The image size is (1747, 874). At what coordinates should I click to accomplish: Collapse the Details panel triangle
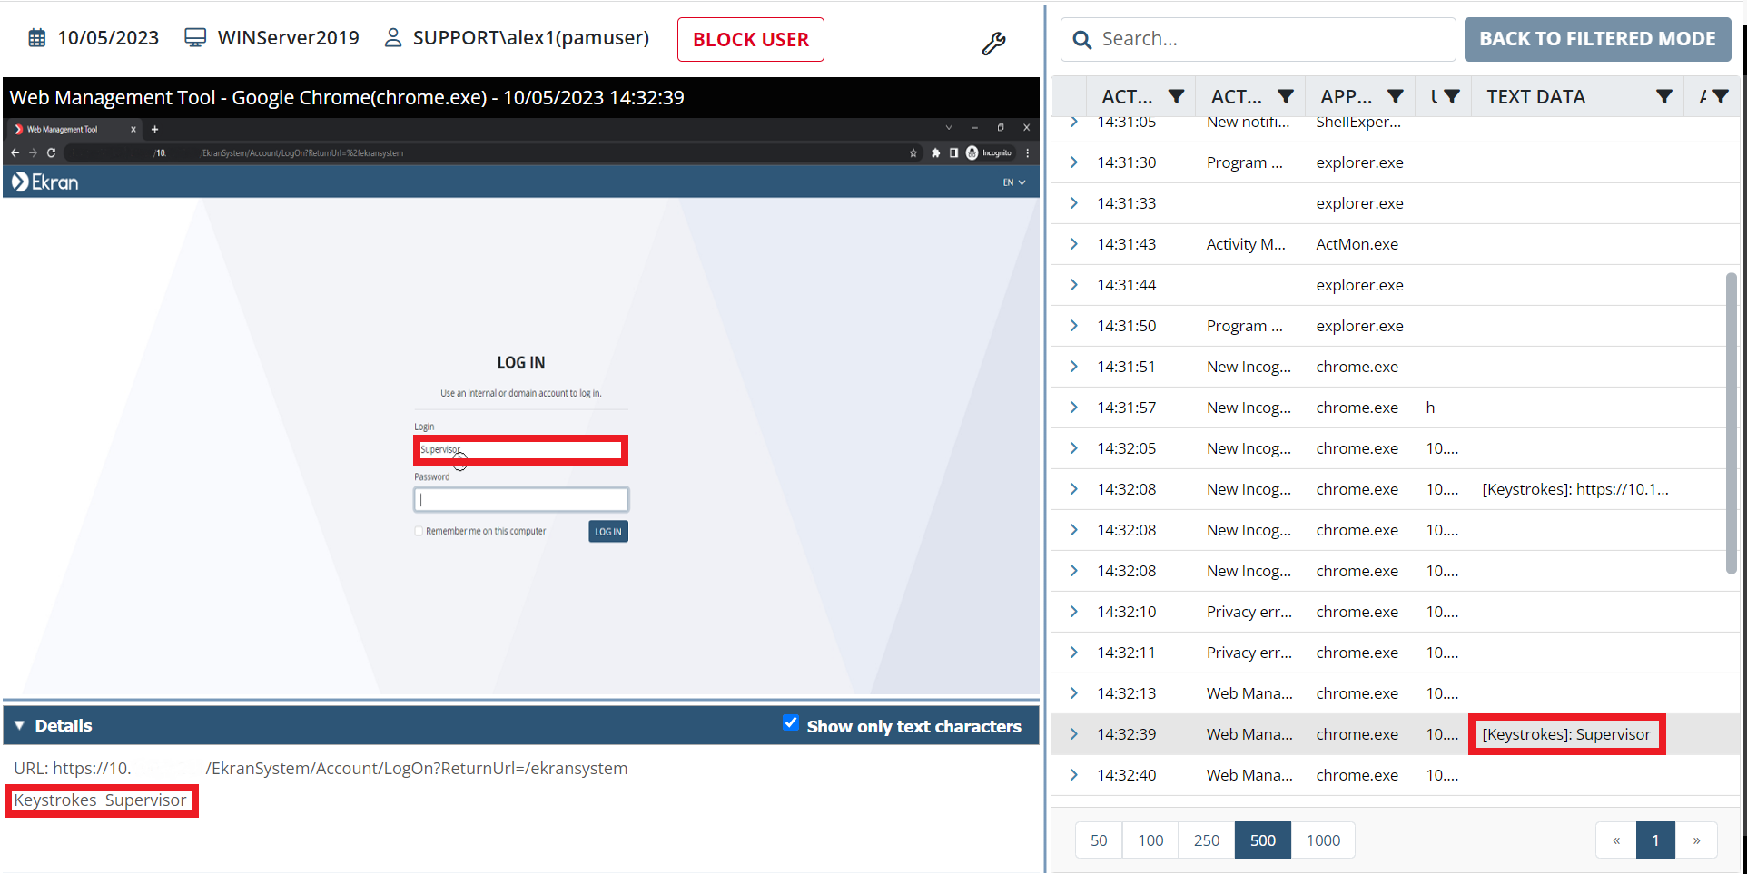[x=19, y=725]
